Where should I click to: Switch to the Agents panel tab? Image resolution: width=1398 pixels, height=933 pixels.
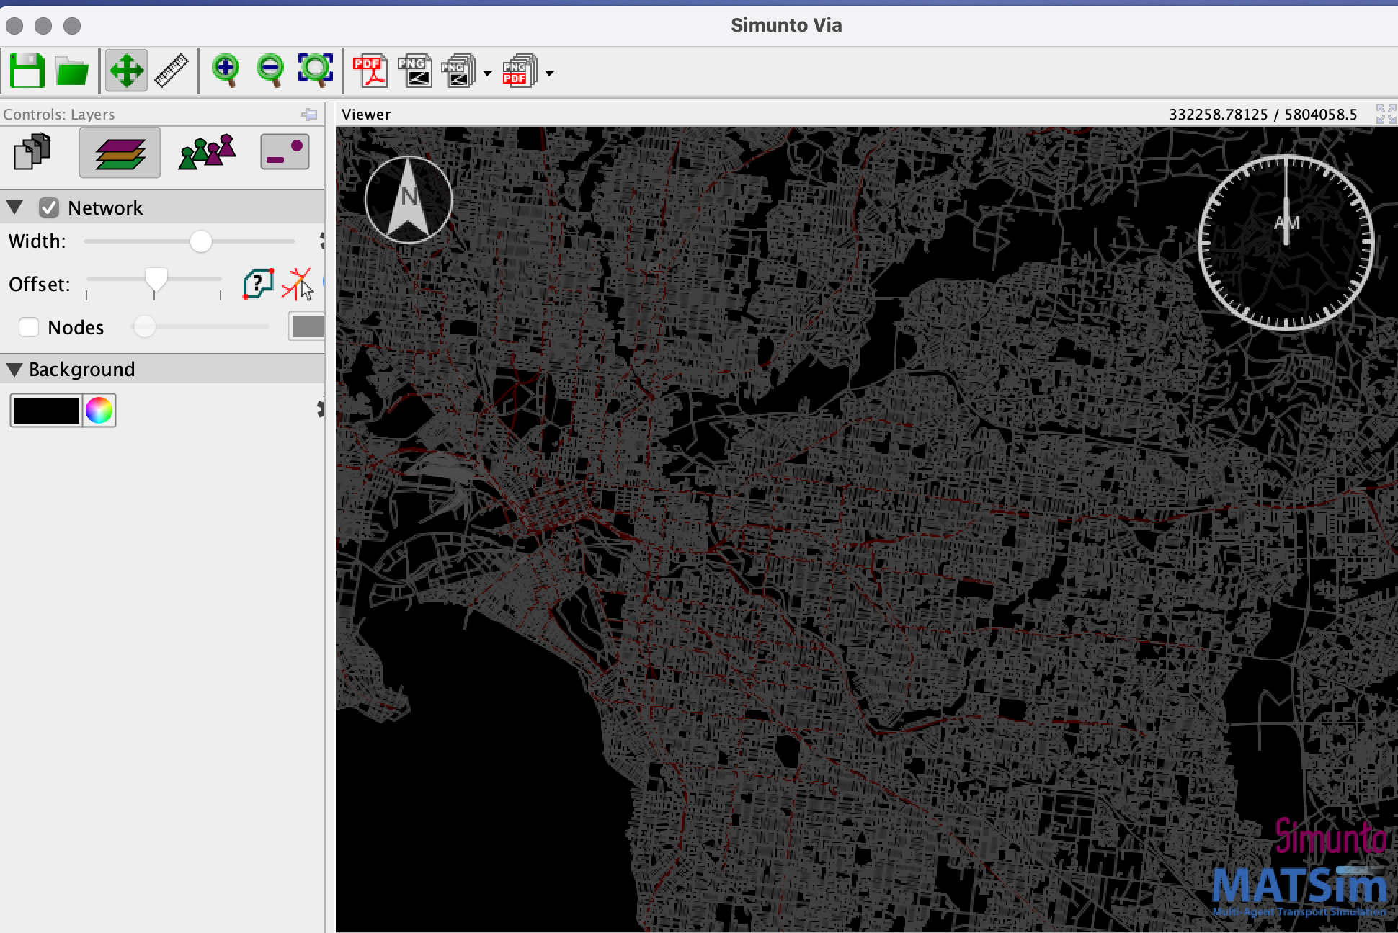208,151
